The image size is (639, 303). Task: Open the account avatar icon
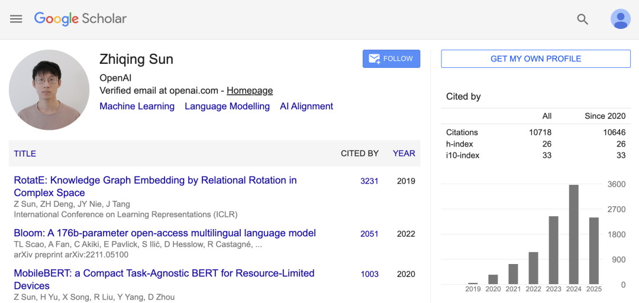click(620, 19)
